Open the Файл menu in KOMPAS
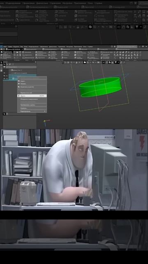 tap(5, 47)
